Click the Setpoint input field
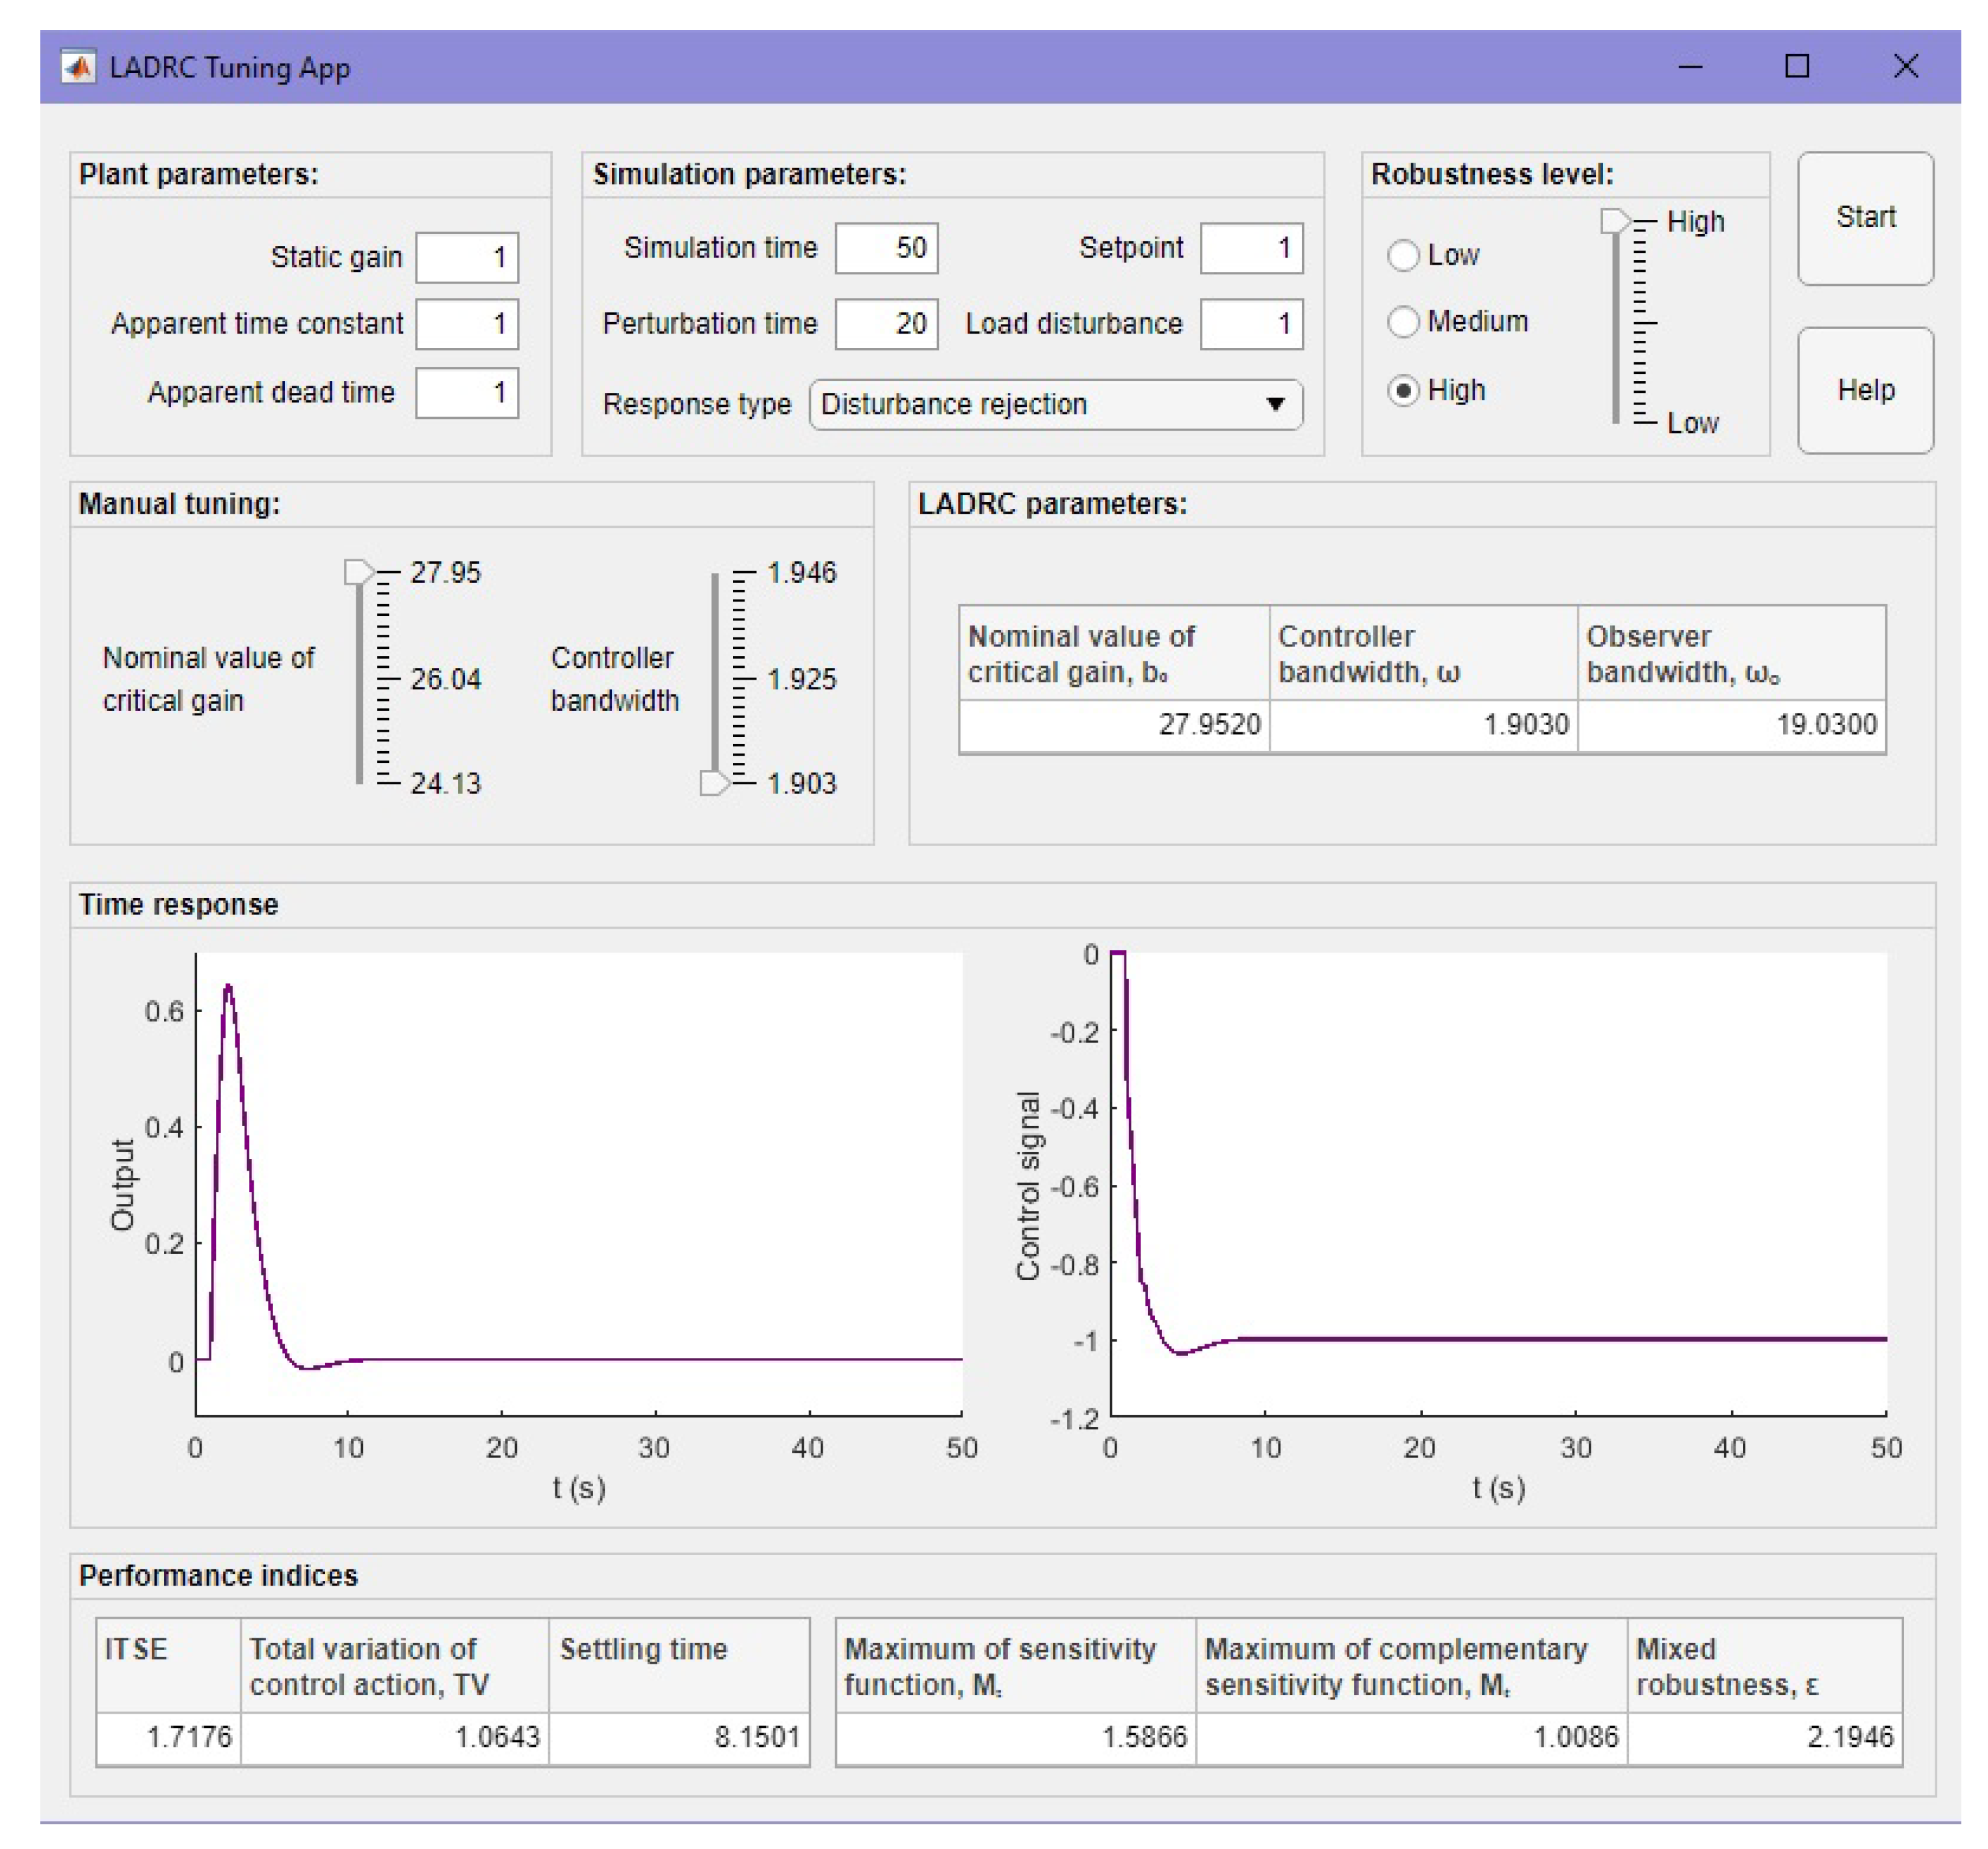The width and height of the screenshot is (1988, 1849). coord(1251,248)
